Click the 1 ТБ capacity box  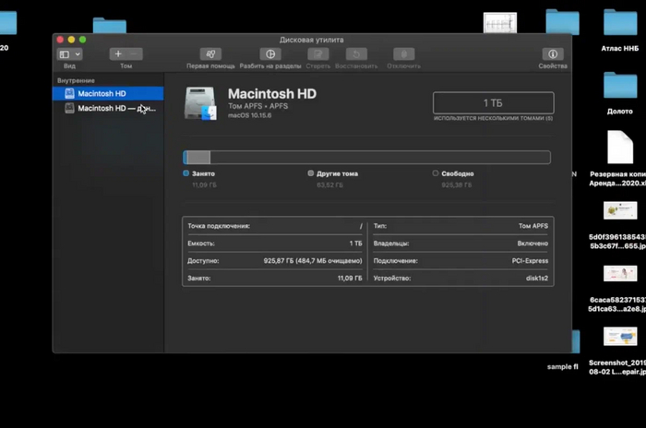pos(493,102)
